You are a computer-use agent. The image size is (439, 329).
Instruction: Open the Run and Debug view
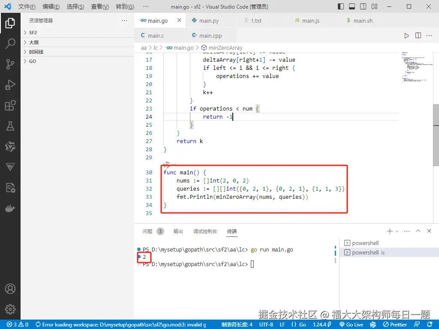[10, 85]
